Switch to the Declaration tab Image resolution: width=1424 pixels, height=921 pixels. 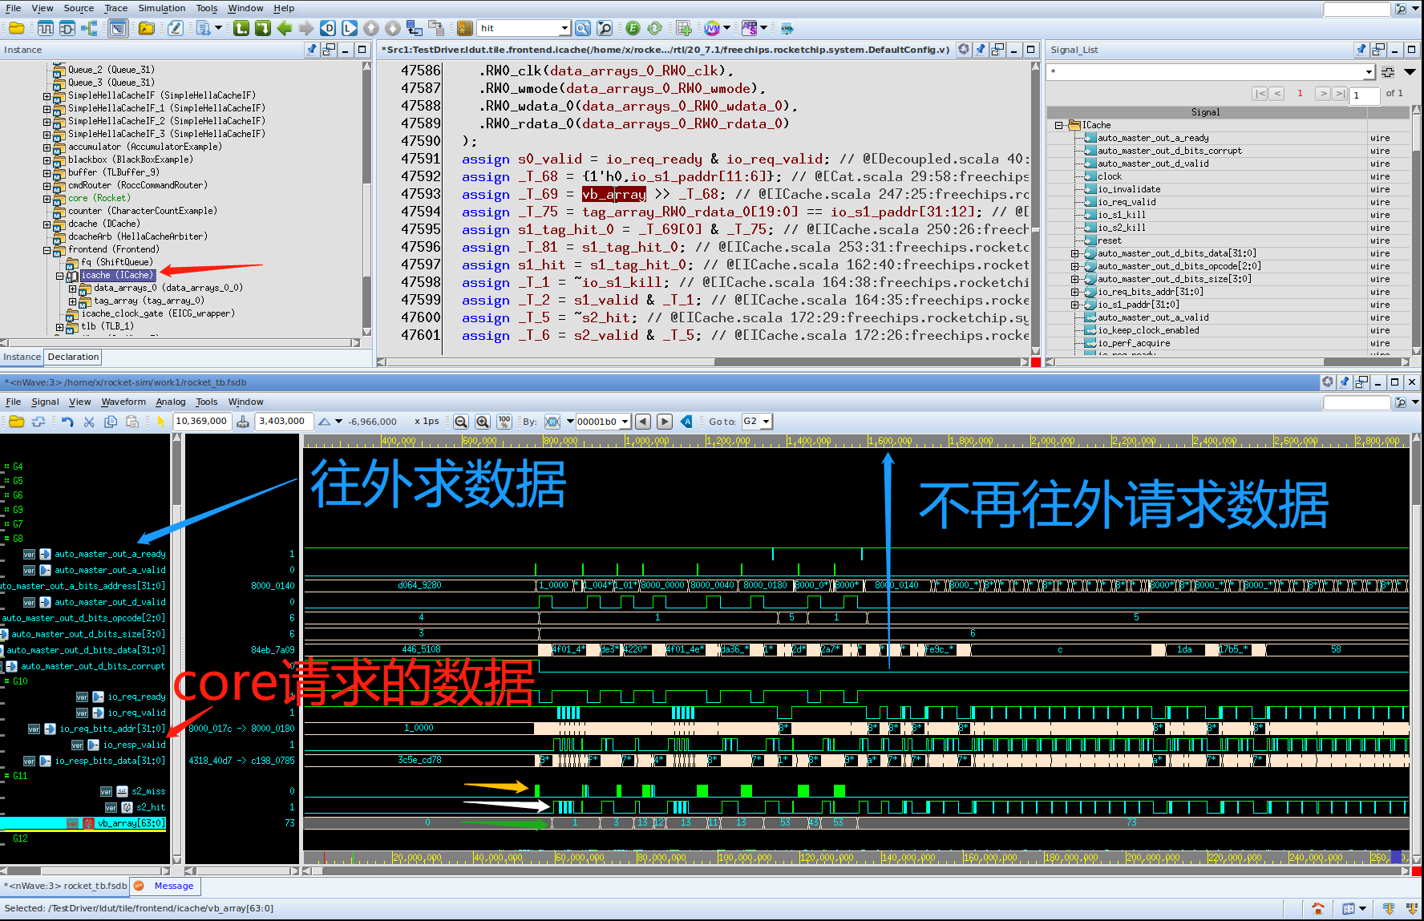pyautogui.click(x=72, y=357)
